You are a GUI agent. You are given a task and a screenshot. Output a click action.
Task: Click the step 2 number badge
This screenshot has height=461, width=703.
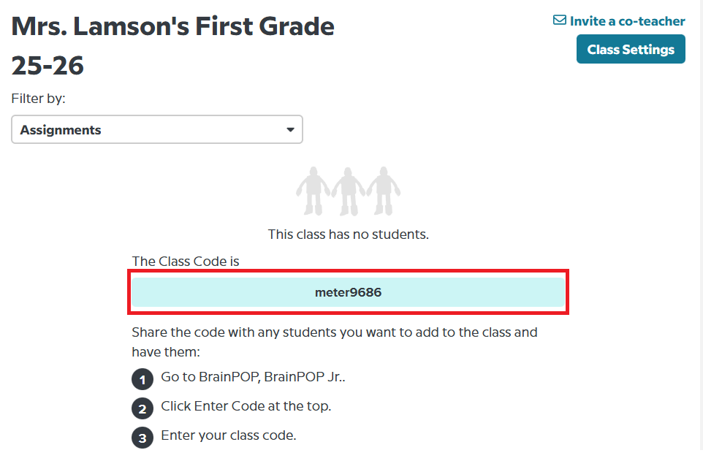pos(141,408)
